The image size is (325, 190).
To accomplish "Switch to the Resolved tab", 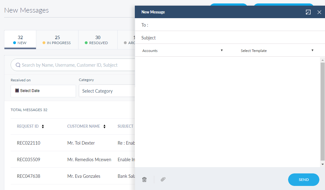I will click(x=98, y=40).
